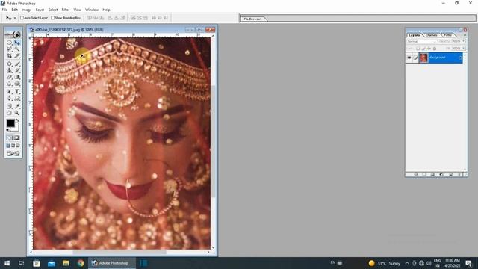Open the Opacity dropdown arrow
478x269 pixels.
click(x=464, y=41)
